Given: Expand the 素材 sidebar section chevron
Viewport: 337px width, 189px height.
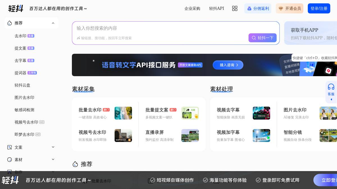Looking at the screenshot, I should coord(53,159).
